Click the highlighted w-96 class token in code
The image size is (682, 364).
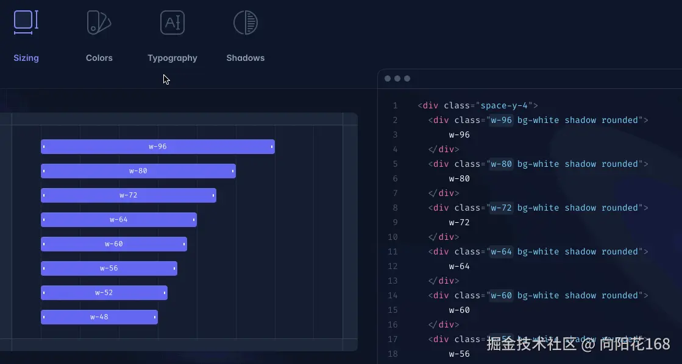500,120
